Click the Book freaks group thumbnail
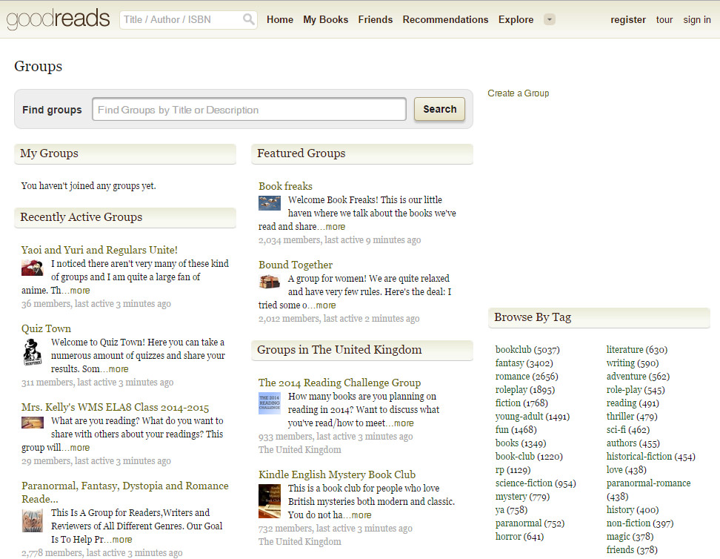 (270, 203)
